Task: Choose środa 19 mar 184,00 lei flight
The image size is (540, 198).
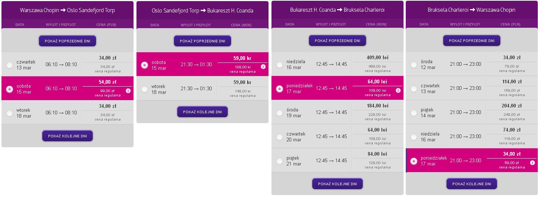Action: point(280,113)
